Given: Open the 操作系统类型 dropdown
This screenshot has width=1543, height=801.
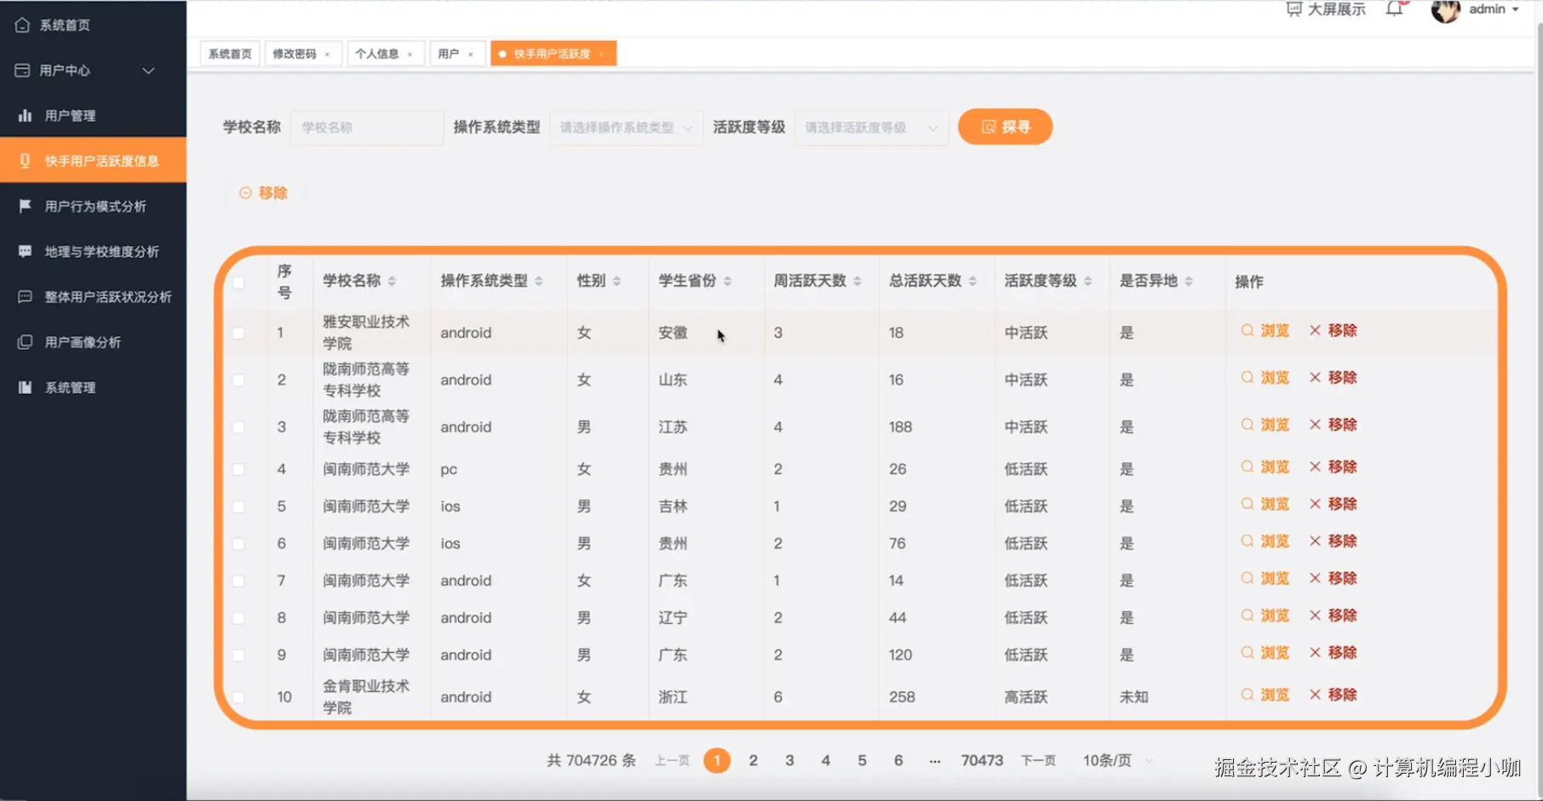Looking at the screenshot, I should 627,128.
